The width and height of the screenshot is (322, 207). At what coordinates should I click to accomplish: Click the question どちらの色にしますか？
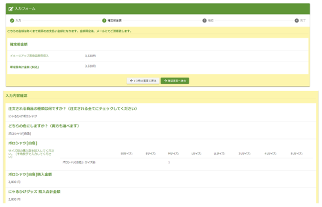click(x=44, y=126)
